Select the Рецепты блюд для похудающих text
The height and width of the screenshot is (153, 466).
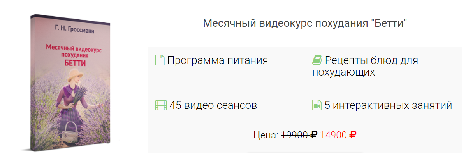click(365, 66)
